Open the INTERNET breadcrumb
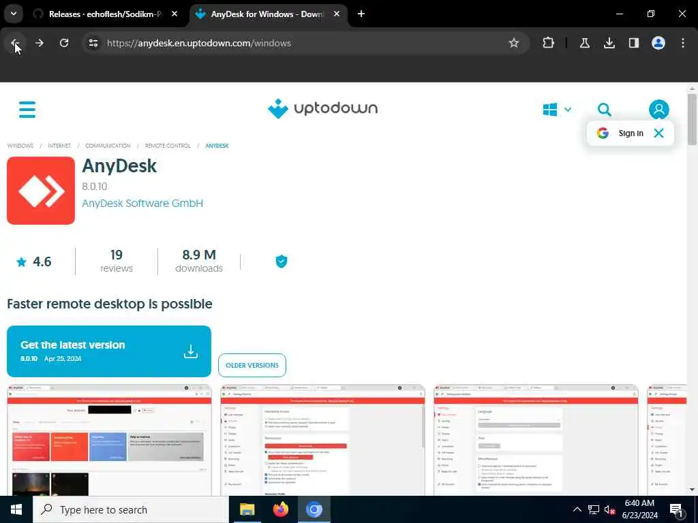The width and height of the screenshot is (698, 523). 60,146
